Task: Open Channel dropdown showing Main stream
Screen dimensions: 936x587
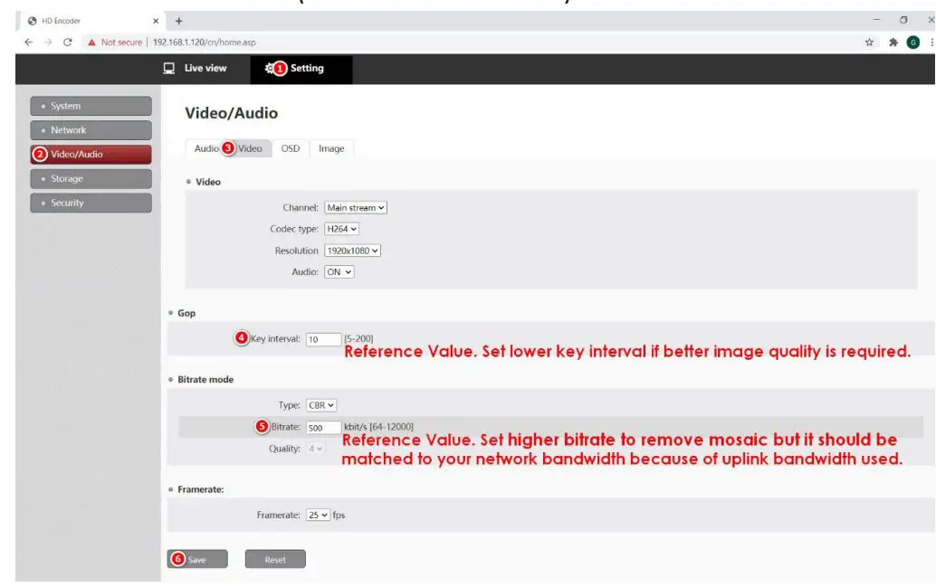Action: click(x=356, y=208)
